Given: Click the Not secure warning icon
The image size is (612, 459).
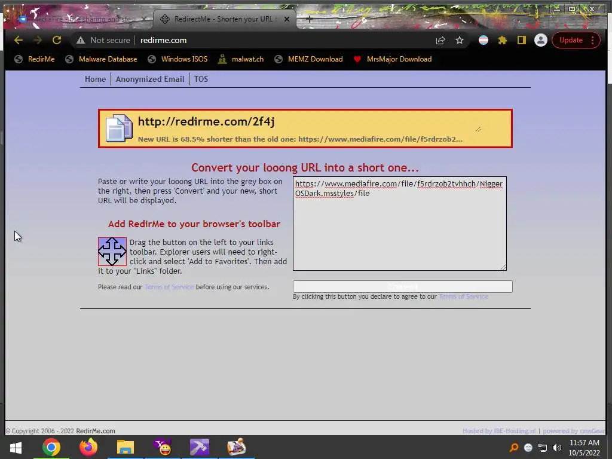Looking at the screenshot, I should [81, 40].
